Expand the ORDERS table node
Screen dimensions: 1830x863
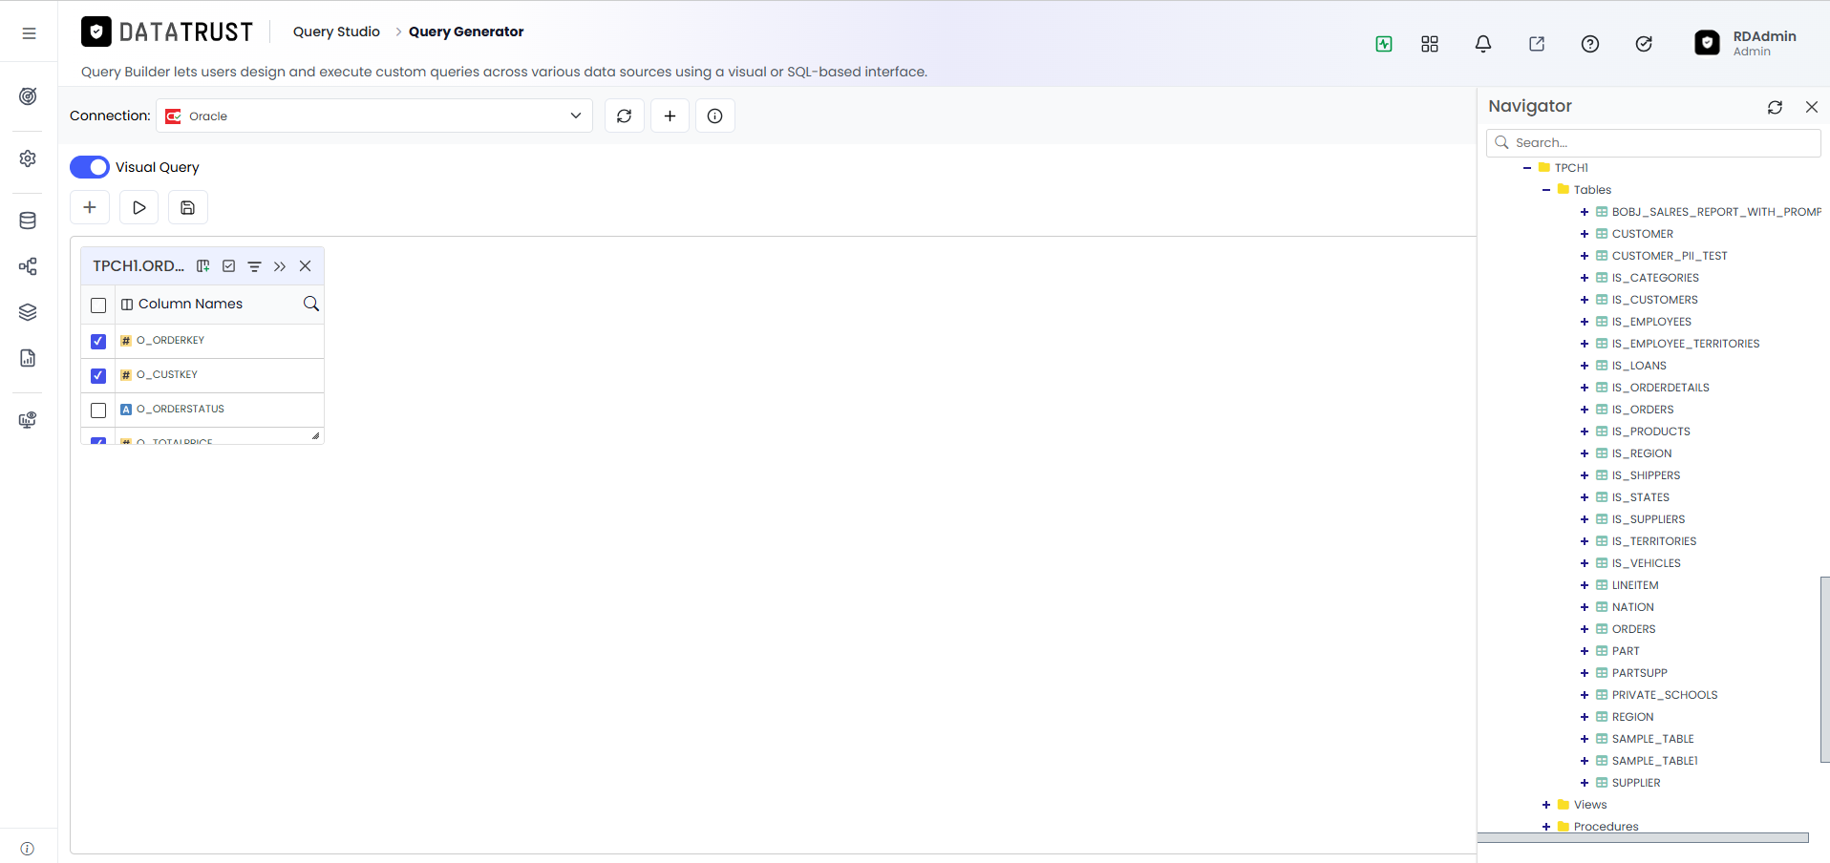click(x=1585, y=629)
